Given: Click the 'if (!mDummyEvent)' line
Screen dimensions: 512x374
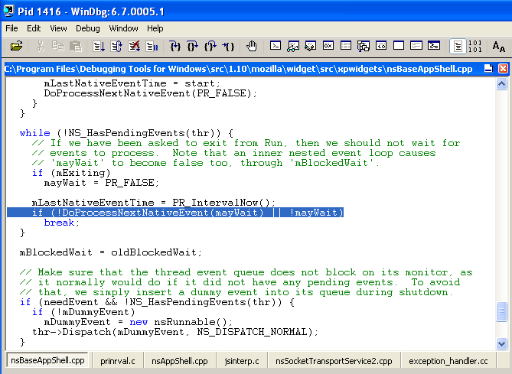Looking at the screenshot, I should click(83, 312).
